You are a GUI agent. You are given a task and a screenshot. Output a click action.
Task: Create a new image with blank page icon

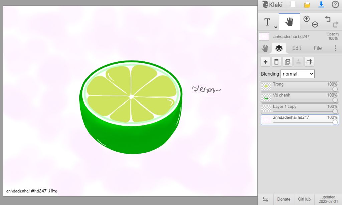(x=293, y=4)
